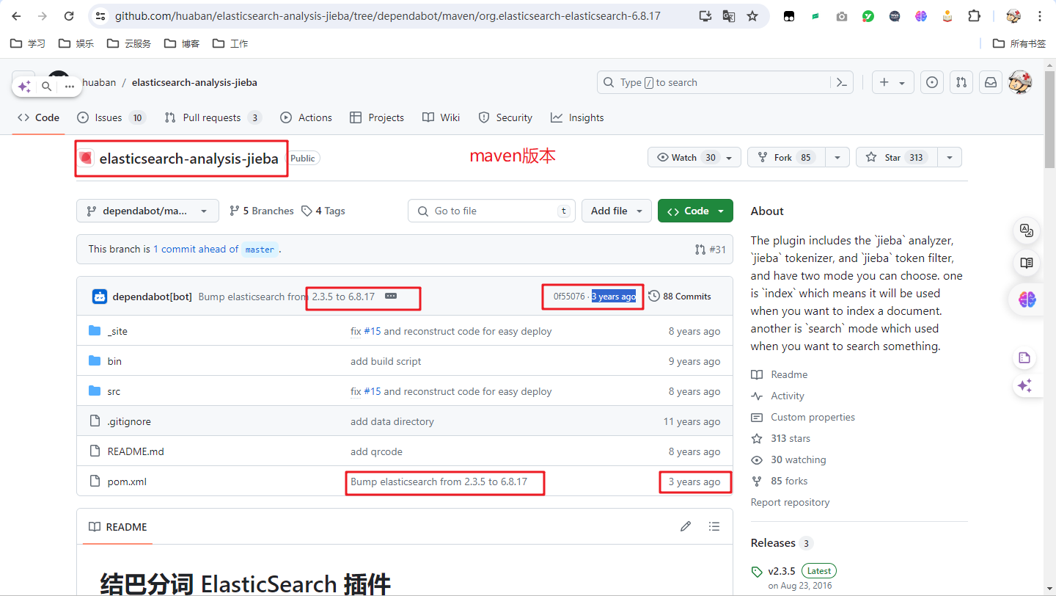This screenshot has width=1056, height=596.
Task: Open the dependabot branch selector dropdown
Action: pos(147,211)
